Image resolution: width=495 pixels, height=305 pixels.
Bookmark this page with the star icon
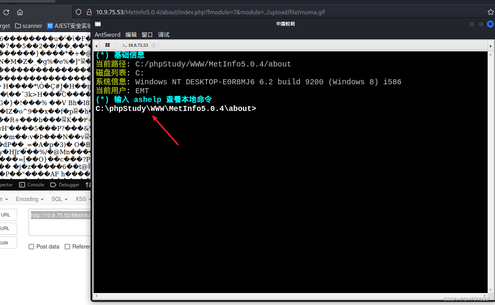490,12
